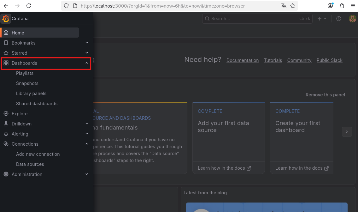This screenshot has height=212, width=358.
Task: Open the plus New dropdown
Action: (322, 19)
